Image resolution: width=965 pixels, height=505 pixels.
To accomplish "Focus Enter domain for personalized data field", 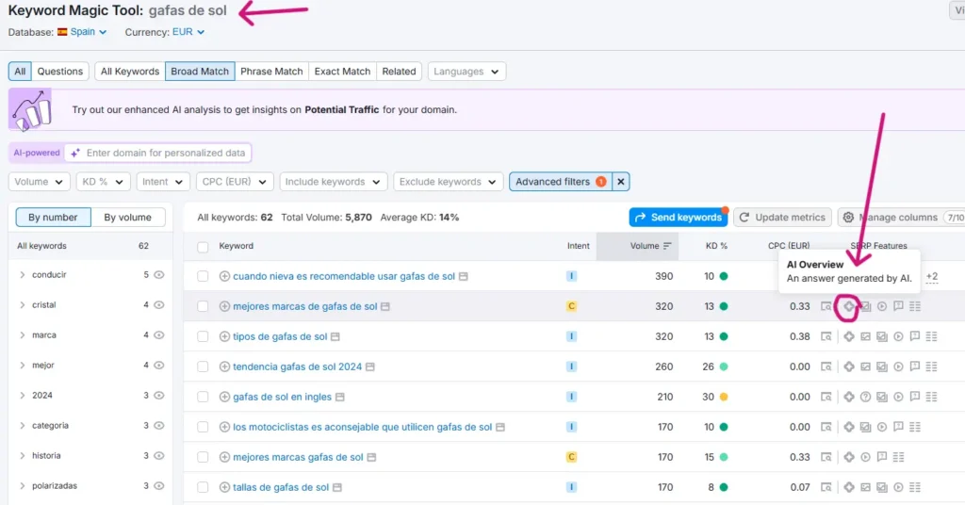I will [x=158, y=154].
